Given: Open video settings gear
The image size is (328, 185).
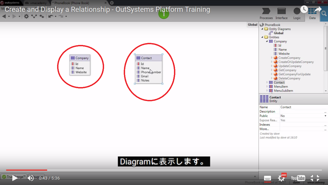Looking at the screenshot, I should (281, 178).
